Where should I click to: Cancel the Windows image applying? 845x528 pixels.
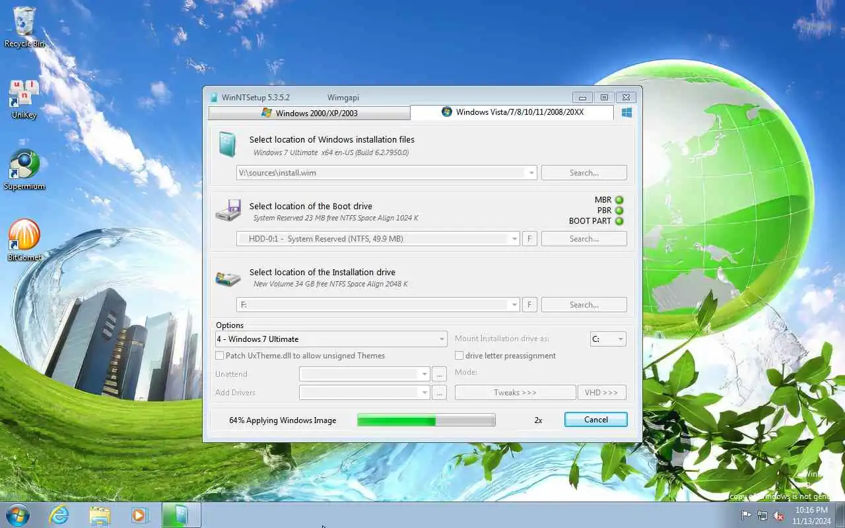596,420
